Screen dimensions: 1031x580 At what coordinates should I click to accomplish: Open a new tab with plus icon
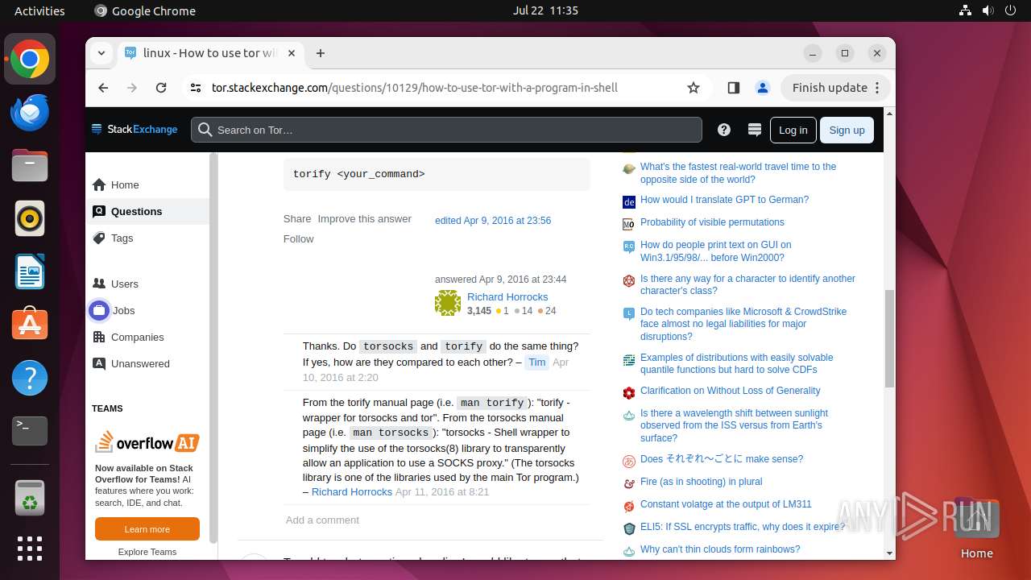[x=321, y=53]
